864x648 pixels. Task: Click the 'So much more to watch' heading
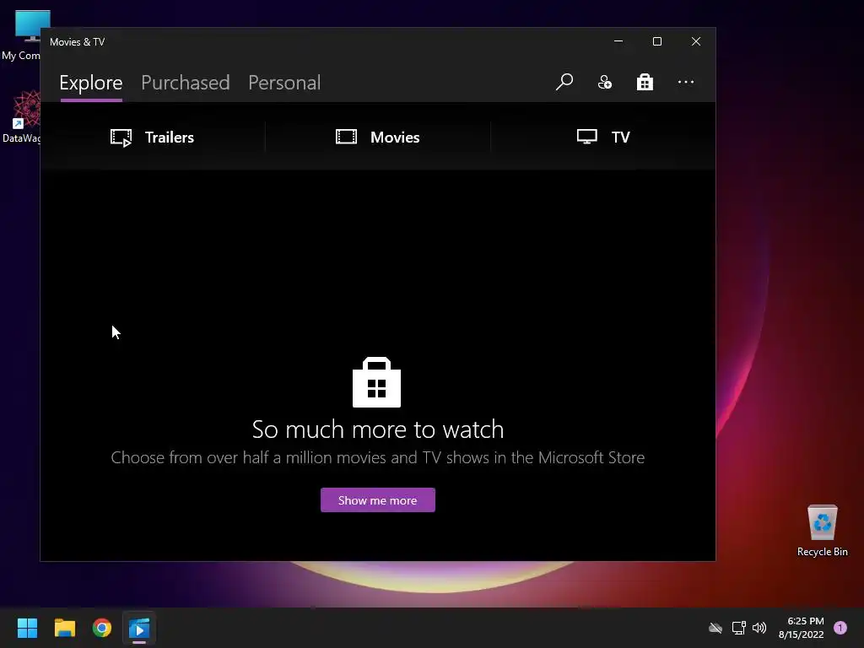[378, 429]
